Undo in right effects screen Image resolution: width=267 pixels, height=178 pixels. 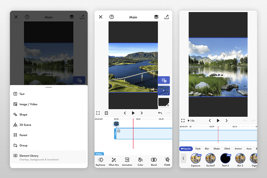[245, 121]
